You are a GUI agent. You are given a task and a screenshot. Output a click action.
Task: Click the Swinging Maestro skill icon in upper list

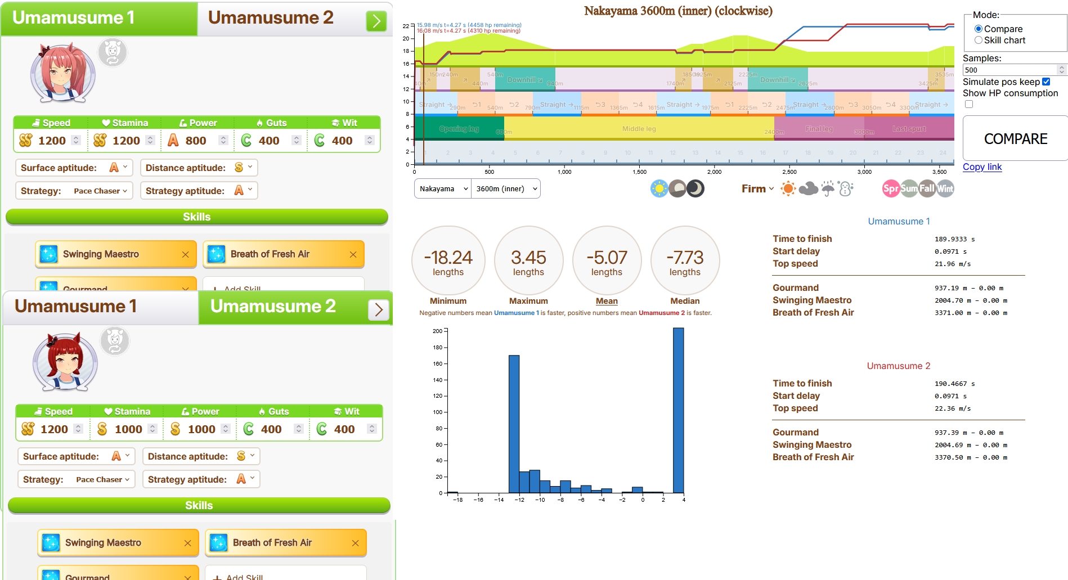pos(48,254)
